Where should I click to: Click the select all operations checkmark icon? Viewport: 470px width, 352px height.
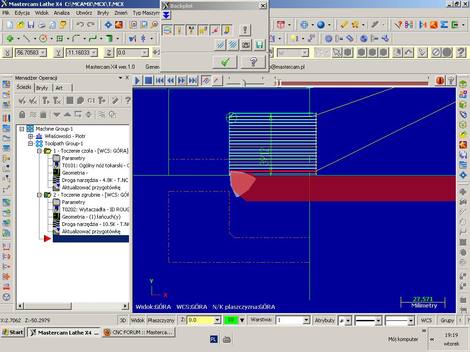click(22, 100)
